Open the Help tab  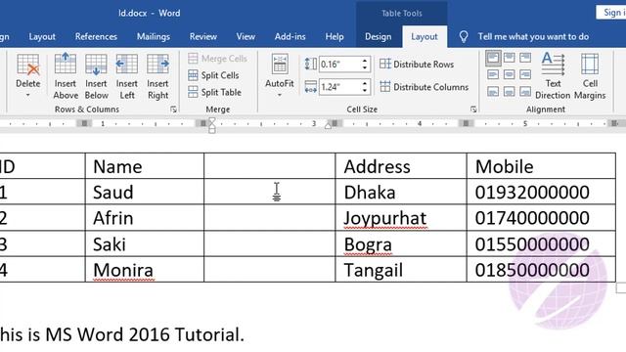[x=335, y=37]
